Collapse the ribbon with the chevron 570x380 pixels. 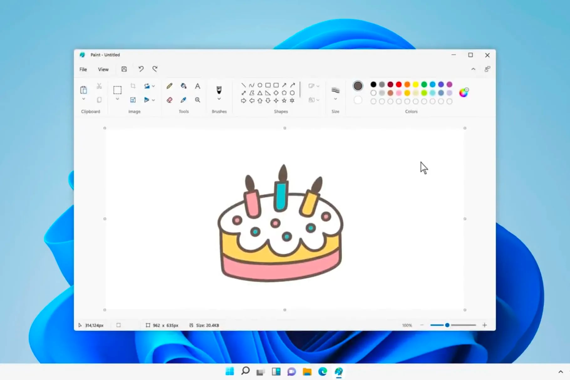click(474, 69)
